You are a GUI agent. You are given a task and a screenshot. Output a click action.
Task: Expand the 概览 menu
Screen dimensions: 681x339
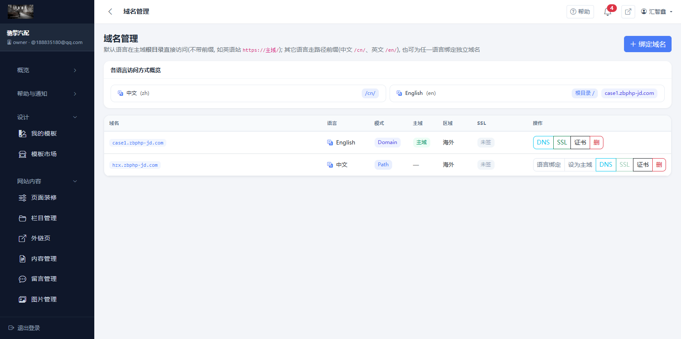point(47,70)
